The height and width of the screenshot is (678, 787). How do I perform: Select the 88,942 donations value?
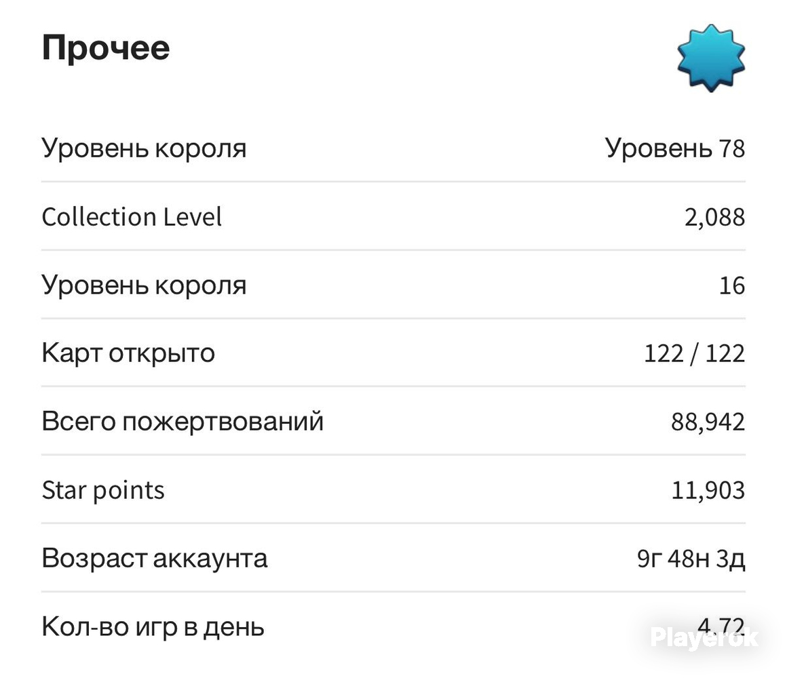coord(708,422)
